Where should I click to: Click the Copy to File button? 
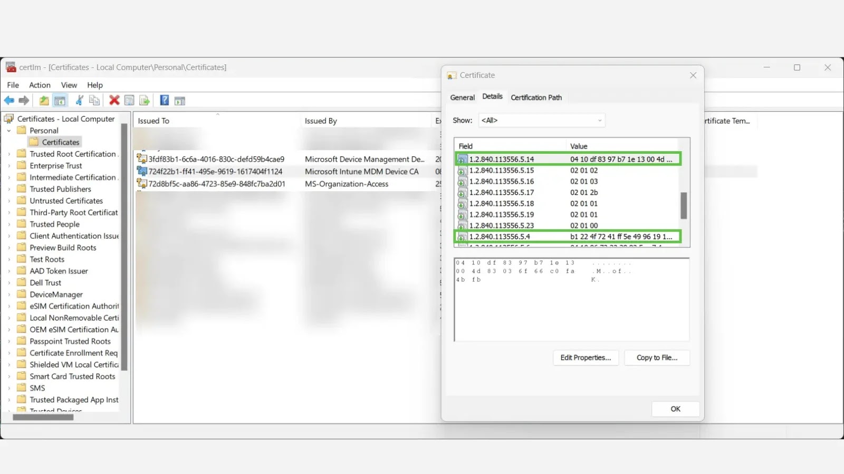click(657, 358)
